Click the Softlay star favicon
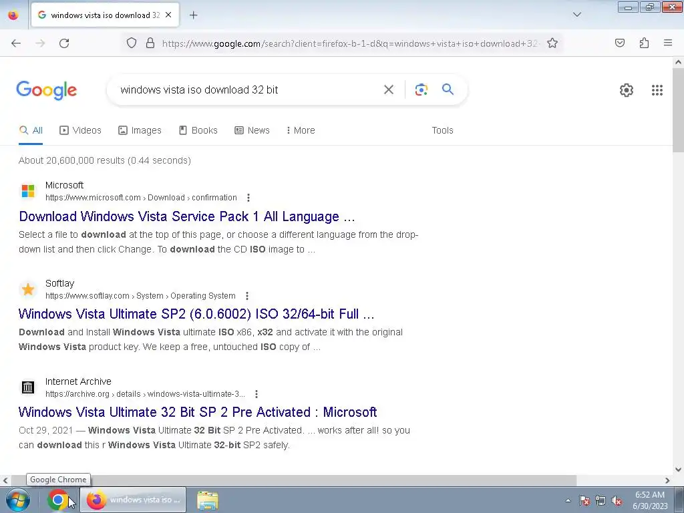The height and width of the screenshot is (513, 684). coord(28,289)
